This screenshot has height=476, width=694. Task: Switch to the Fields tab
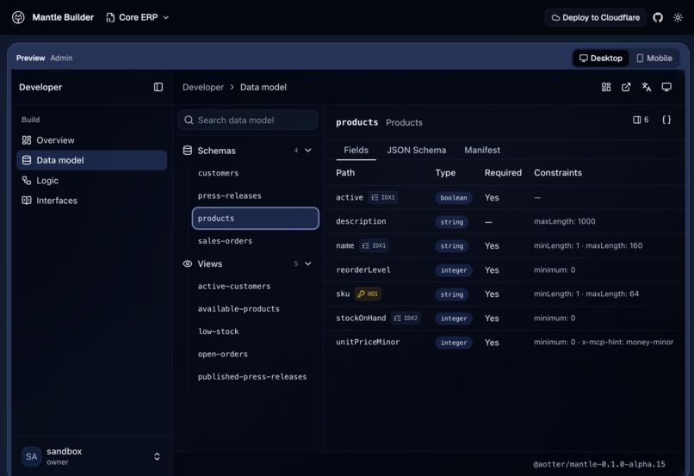click(356, 150)
